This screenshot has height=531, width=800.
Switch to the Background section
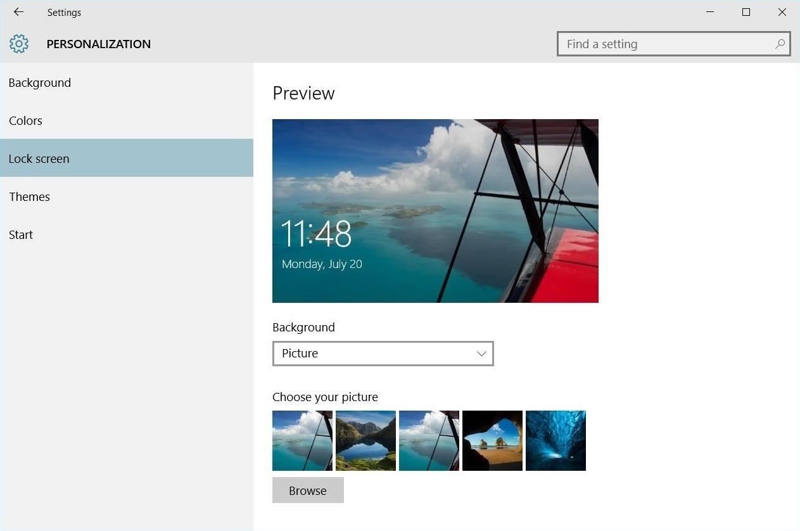pos(40,82)
